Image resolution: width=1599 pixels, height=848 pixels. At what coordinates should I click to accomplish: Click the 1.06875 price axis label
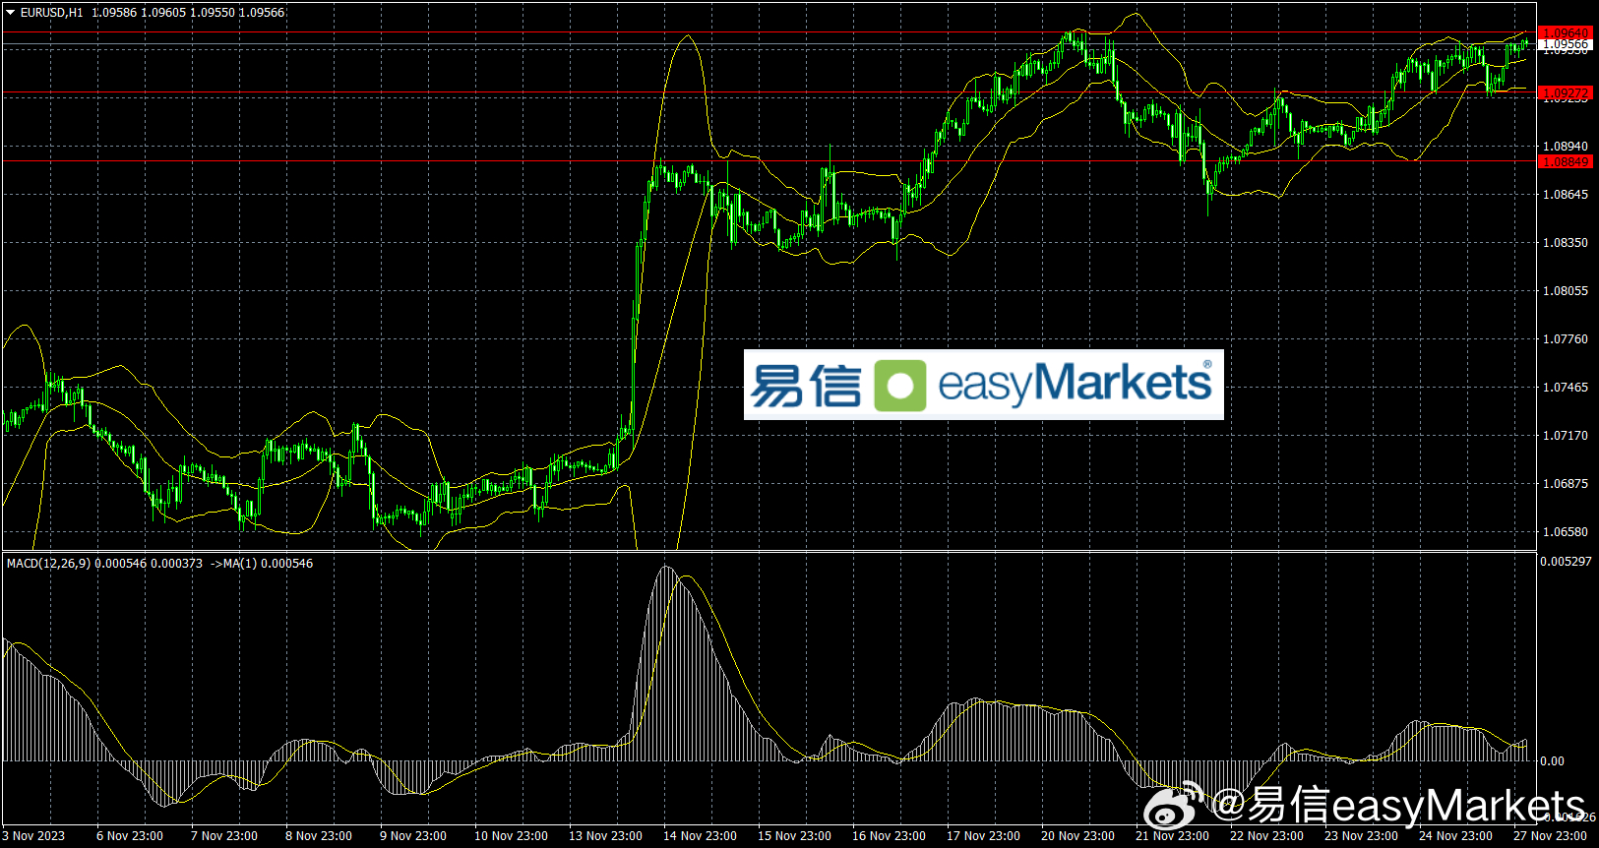pyautogui.click(x=1565, y=484)
